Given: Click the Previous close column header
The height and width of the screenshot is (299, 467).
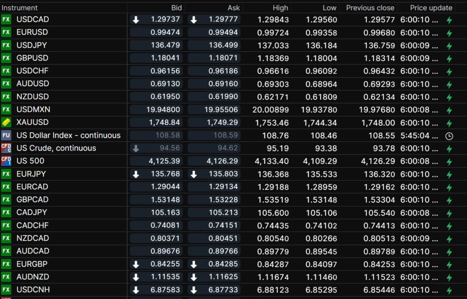Looking at the screenshot, I should click(x=370, y=8).
